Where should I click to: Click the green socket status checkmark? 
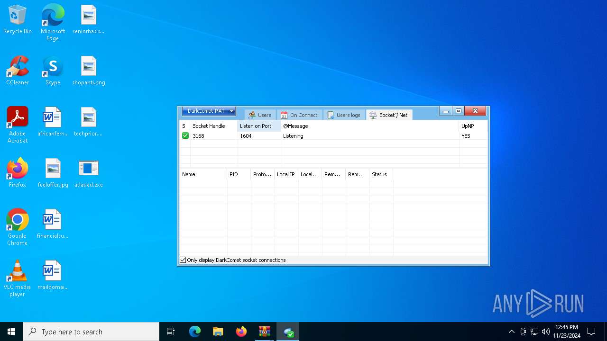tap(185, 135)
